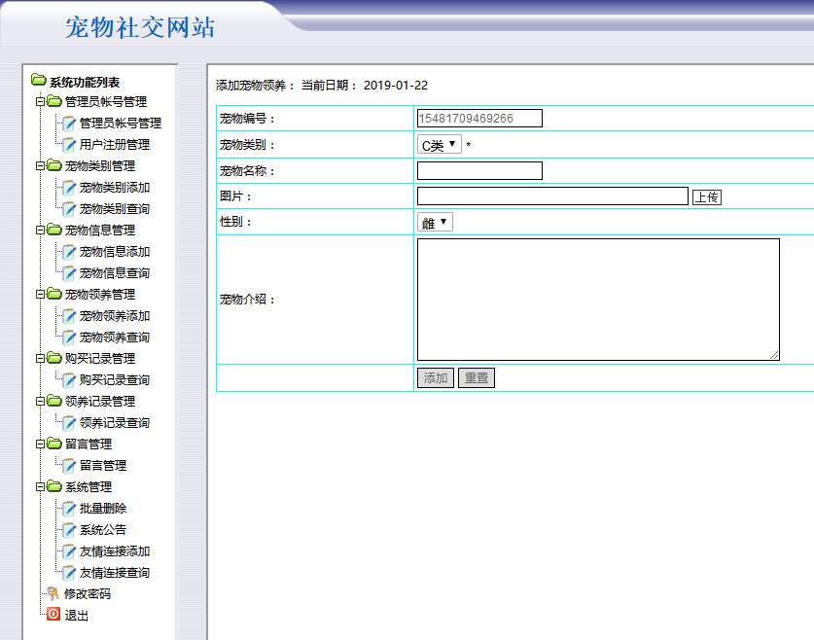The width and height of the screenshot is (814, 640).
Task: Collapse the 购买记录管理 tree node
Action: [40, 358]
